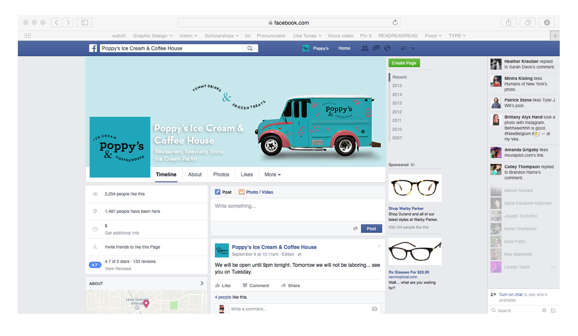Image resolution: width=578 pixels, height=336 pixels.
Task: Open the Privacy Shortcuts lock icon
Action: (403, 48)
